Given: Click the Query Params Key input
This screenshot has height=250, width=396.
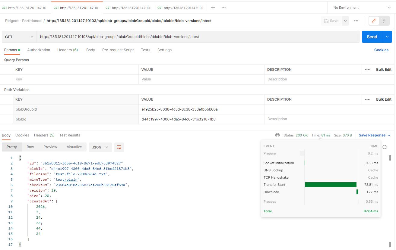Looking at the screenshot, I should (76, 79).
